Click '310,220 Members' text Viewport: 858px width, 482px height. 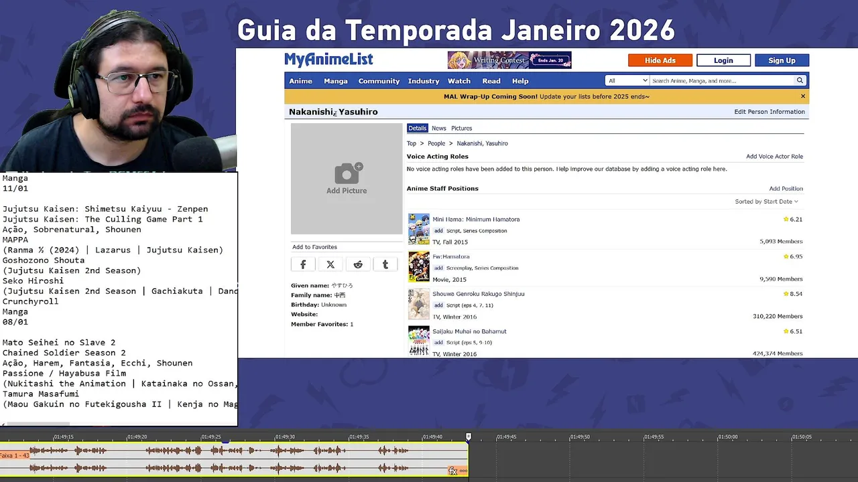[778, 317]
